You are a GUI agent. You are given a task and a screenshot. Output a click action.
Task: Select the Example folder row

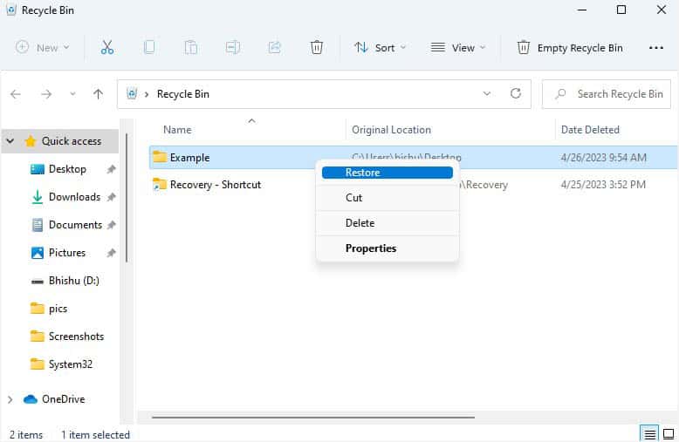tap(413, 158)
